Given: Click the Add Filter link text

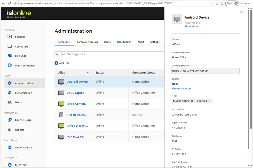Looking at the screenshot, I should pyautogui.click(x=65, y=63).
